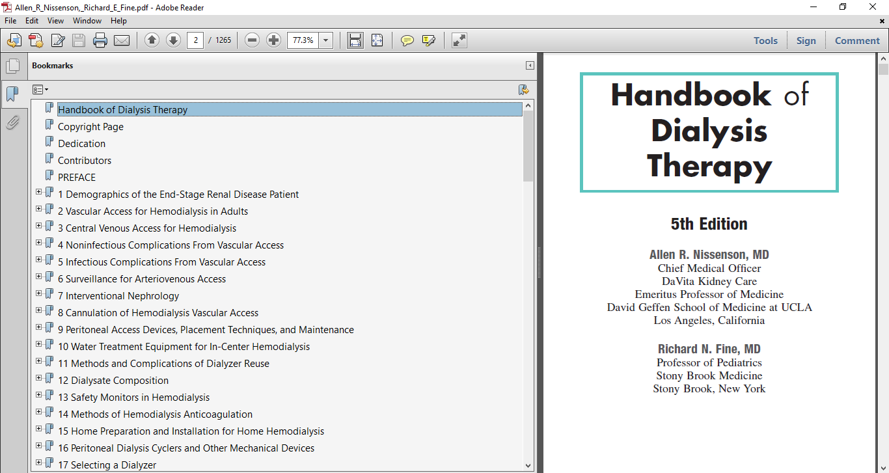This screenshot has height=473, width=889.
Task: Expand 3 Central Venous Access bookmark
Action: click(38, 226)
